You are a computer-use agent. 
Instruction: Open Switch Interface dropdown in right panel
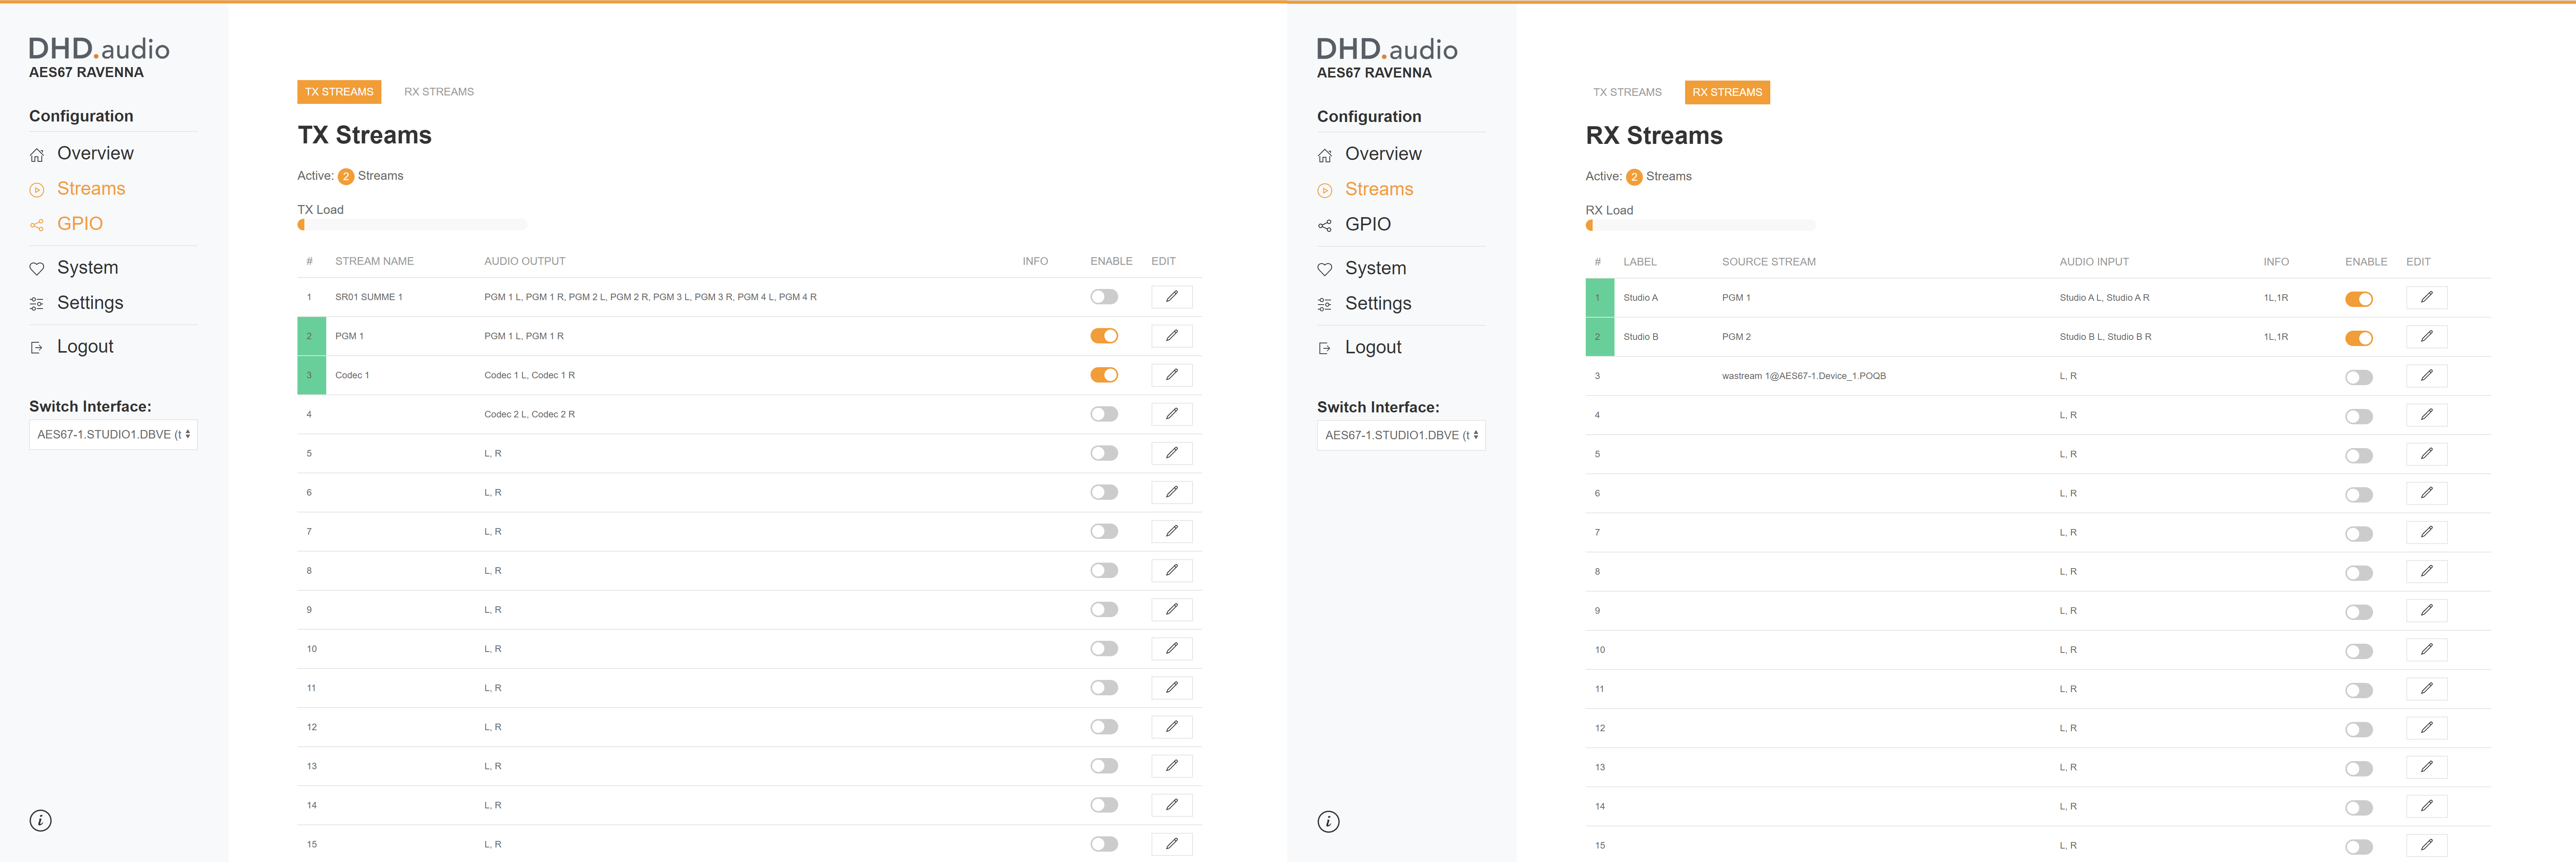1401,436
